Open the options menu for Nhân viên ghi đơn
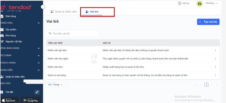Image resolution: width=226 pixels, height=103 pixels. pos(216,50)
